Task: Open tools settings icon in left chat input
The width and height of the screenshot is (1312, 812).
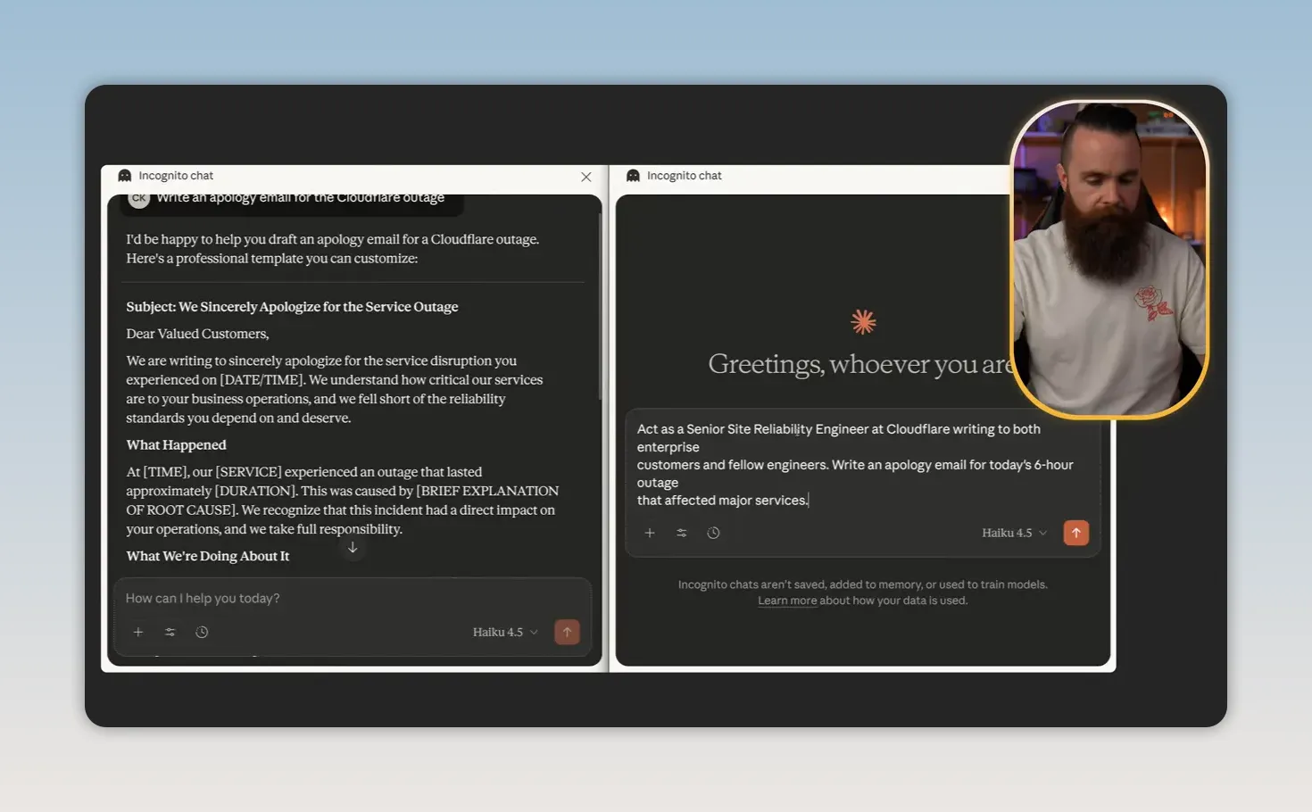Action: pyautogui.click(x=170, y=632)
